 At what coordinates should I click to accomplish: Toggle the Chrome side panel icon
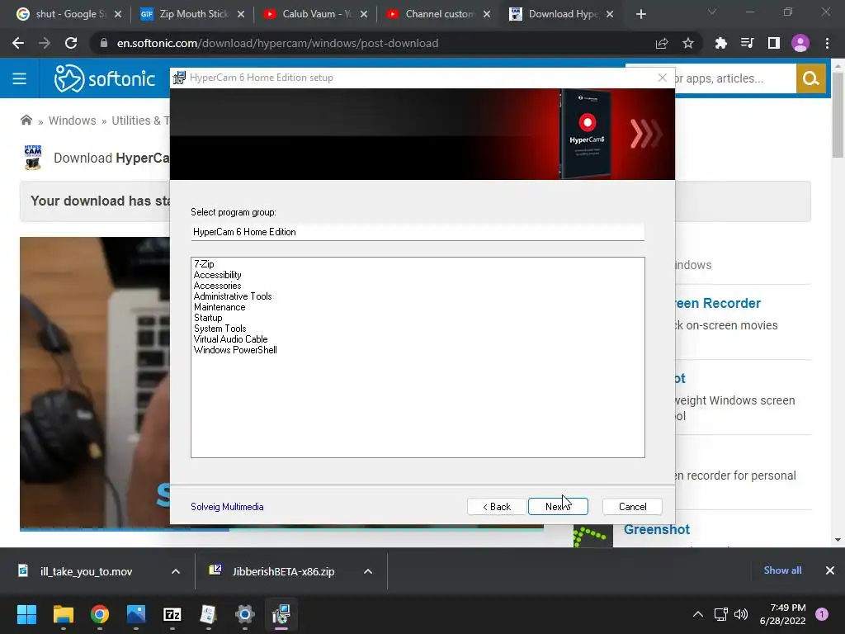[774, 43]
